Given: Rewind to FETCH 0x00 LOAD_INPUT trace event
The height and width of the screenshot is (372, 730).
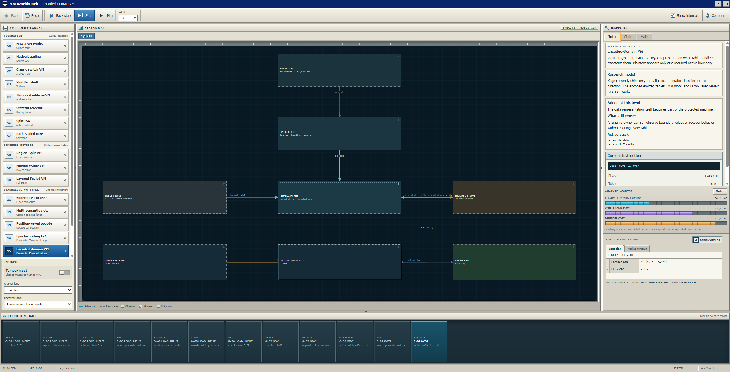Looking at the screenshot, I should 21,341.
